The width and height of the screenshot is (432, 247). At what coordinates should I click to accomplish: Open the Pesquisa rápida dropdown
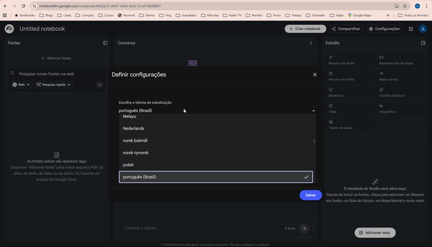(54, 85)
